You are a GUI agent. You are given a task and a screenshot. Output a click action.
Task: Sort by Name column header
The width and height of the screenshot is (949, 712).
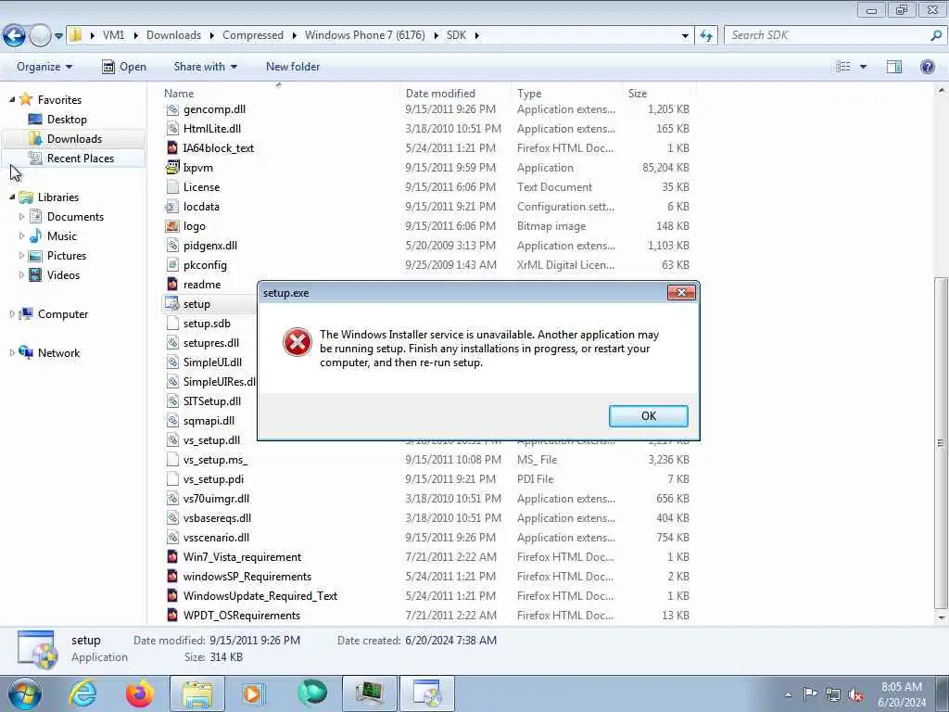click(x=179, y=94)
